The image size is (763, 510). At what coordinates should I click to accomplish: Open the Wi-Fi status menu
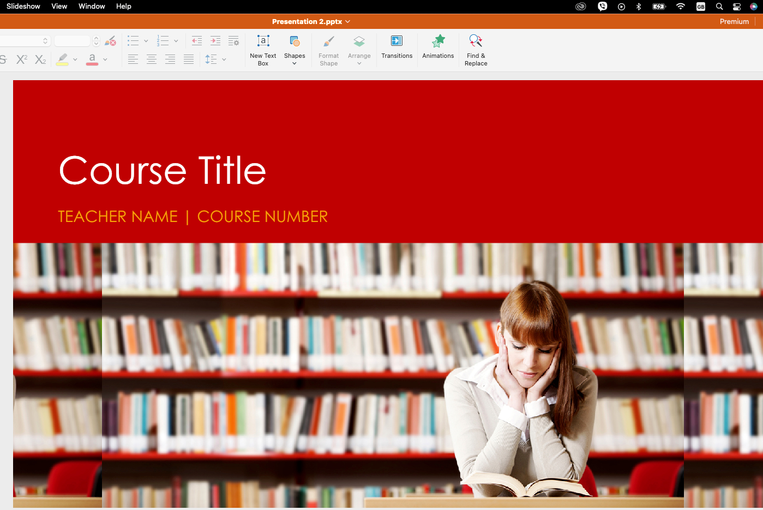(x=681, y=7)
